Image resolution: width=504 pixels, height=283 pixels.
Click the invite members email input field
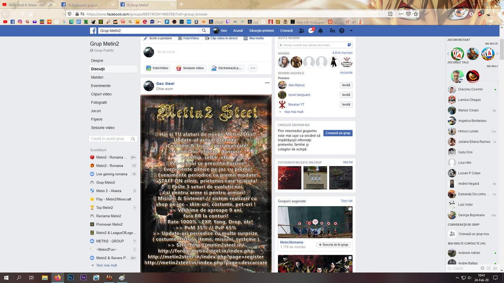point(315,45)
